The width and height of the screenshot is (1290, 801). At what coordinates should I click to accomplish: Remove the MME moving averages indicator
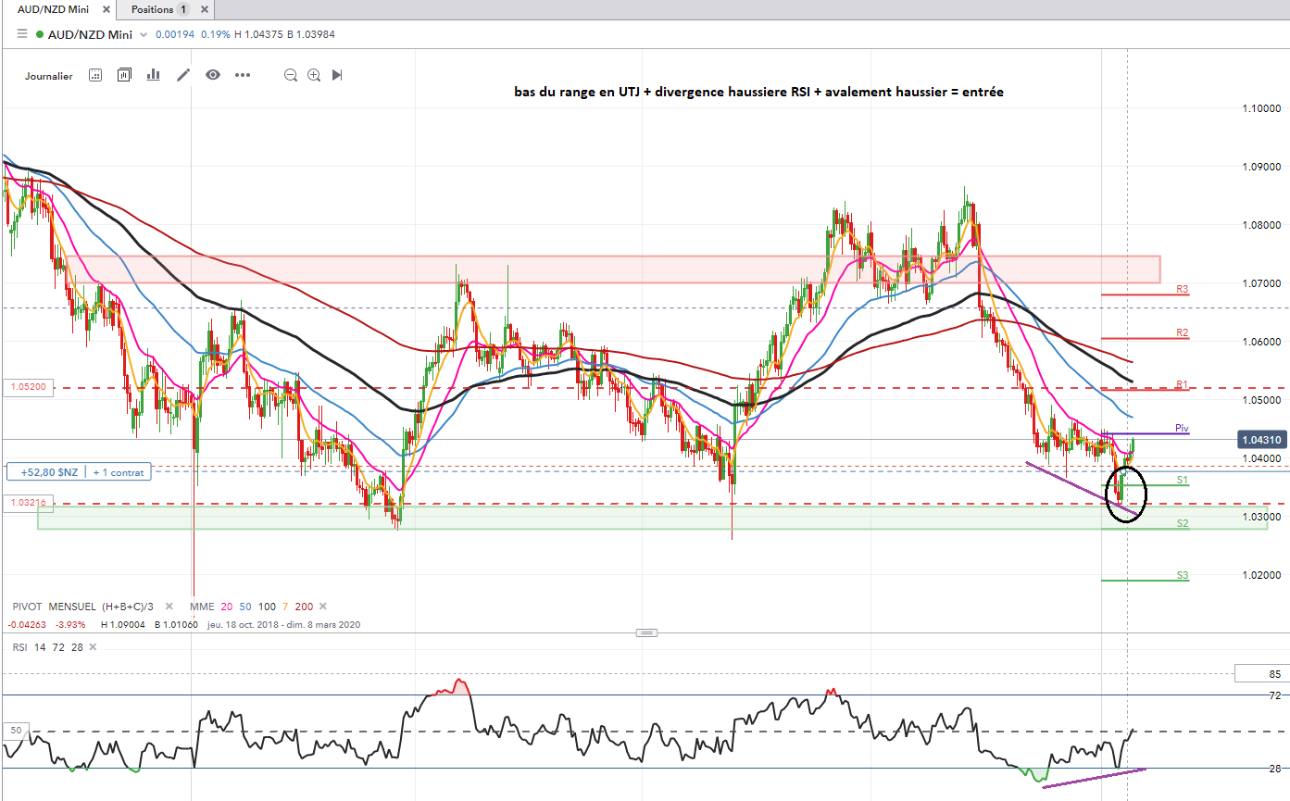tap(322, 607)
